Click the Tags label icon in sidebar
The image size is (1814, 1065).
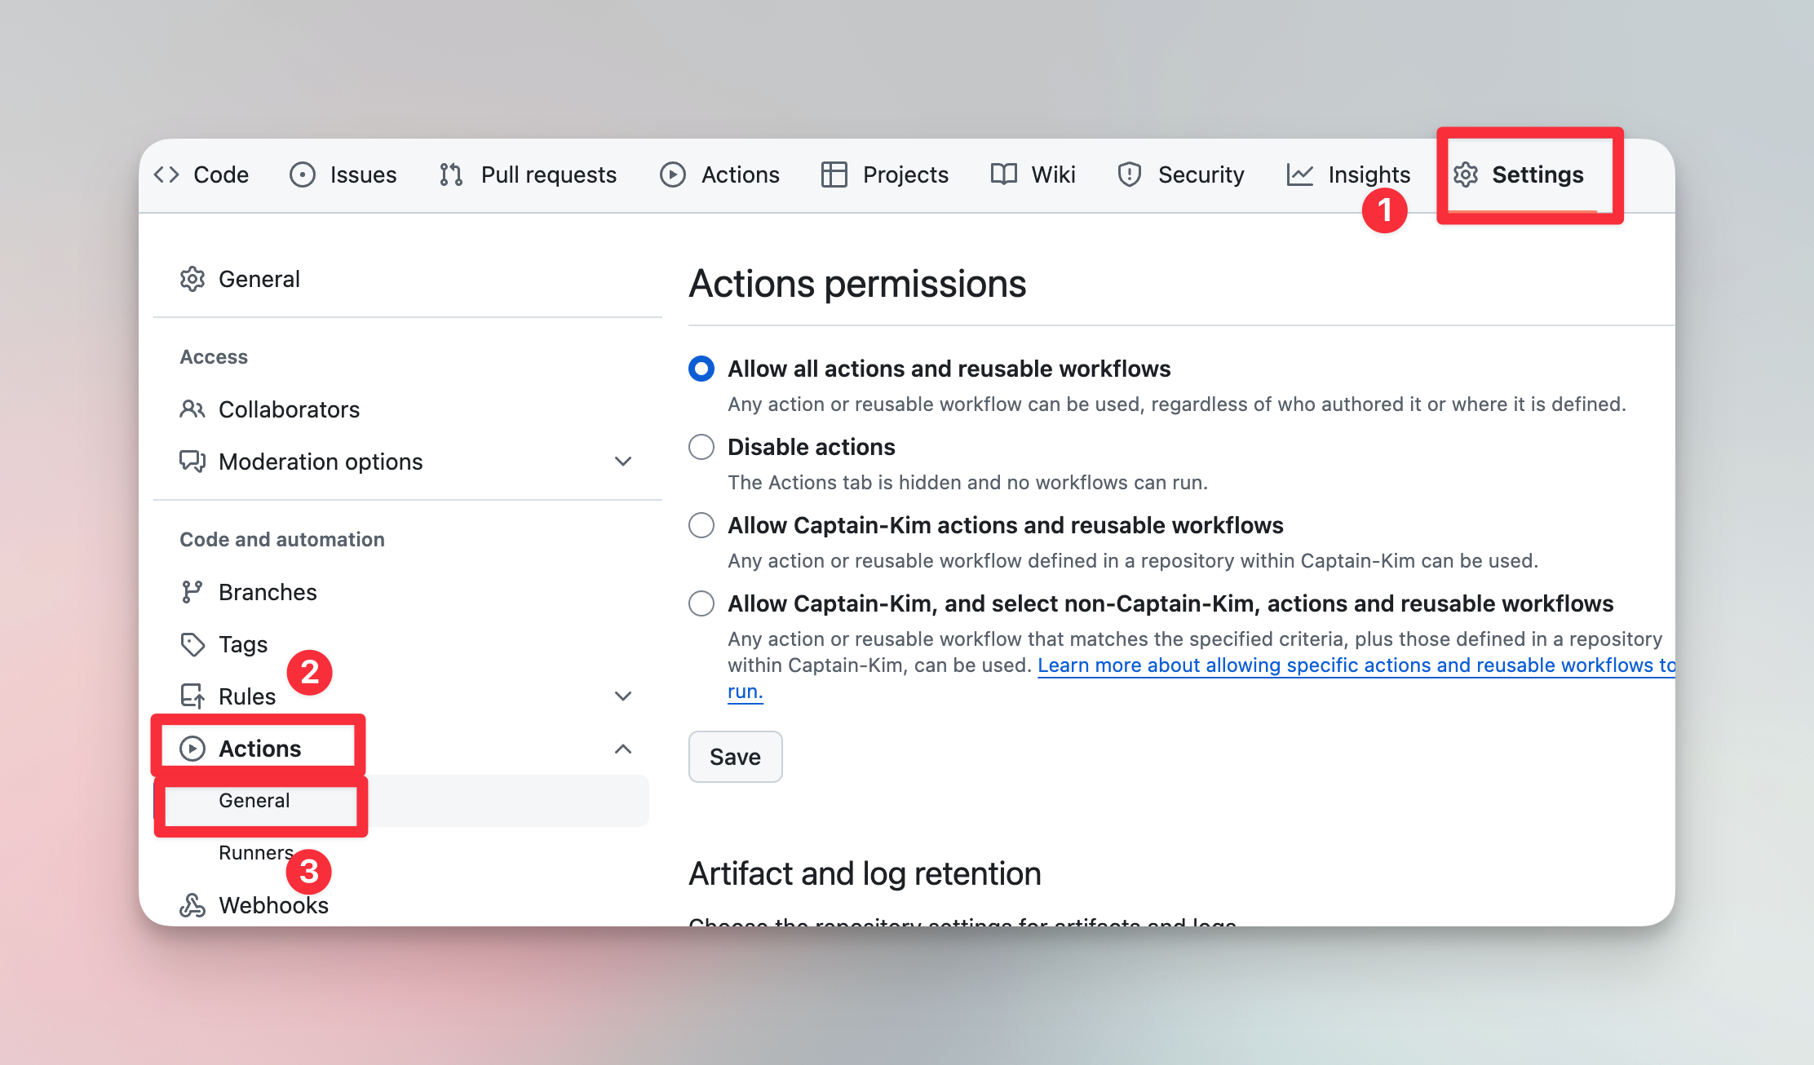point(192,644)
